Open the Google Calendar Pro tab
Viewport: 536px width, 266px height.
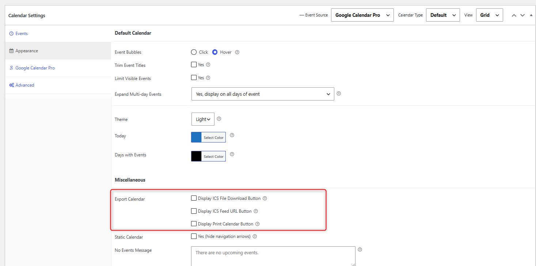[58, 68]
